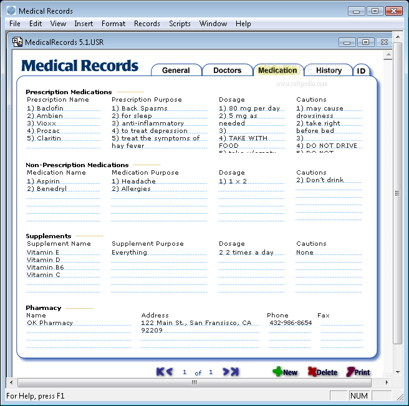Click the 122 Main St. pharmacy address

click(200, 326)
